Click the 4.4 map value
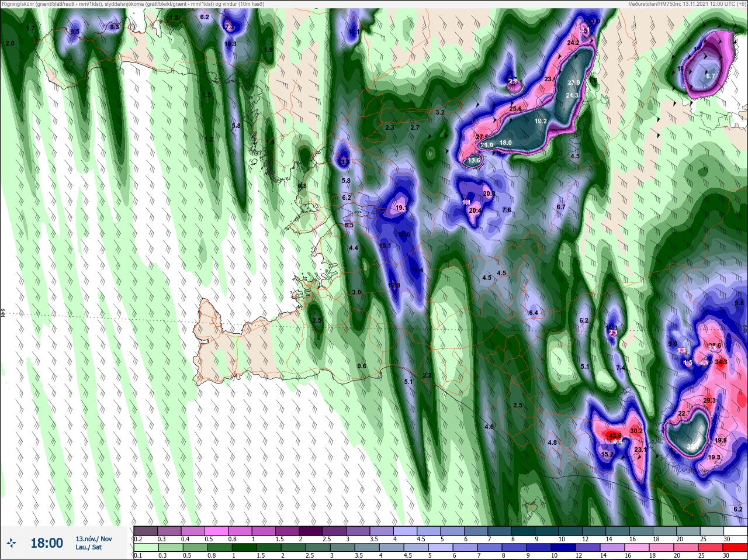748x560 pixels. click(x=354, y=248)
